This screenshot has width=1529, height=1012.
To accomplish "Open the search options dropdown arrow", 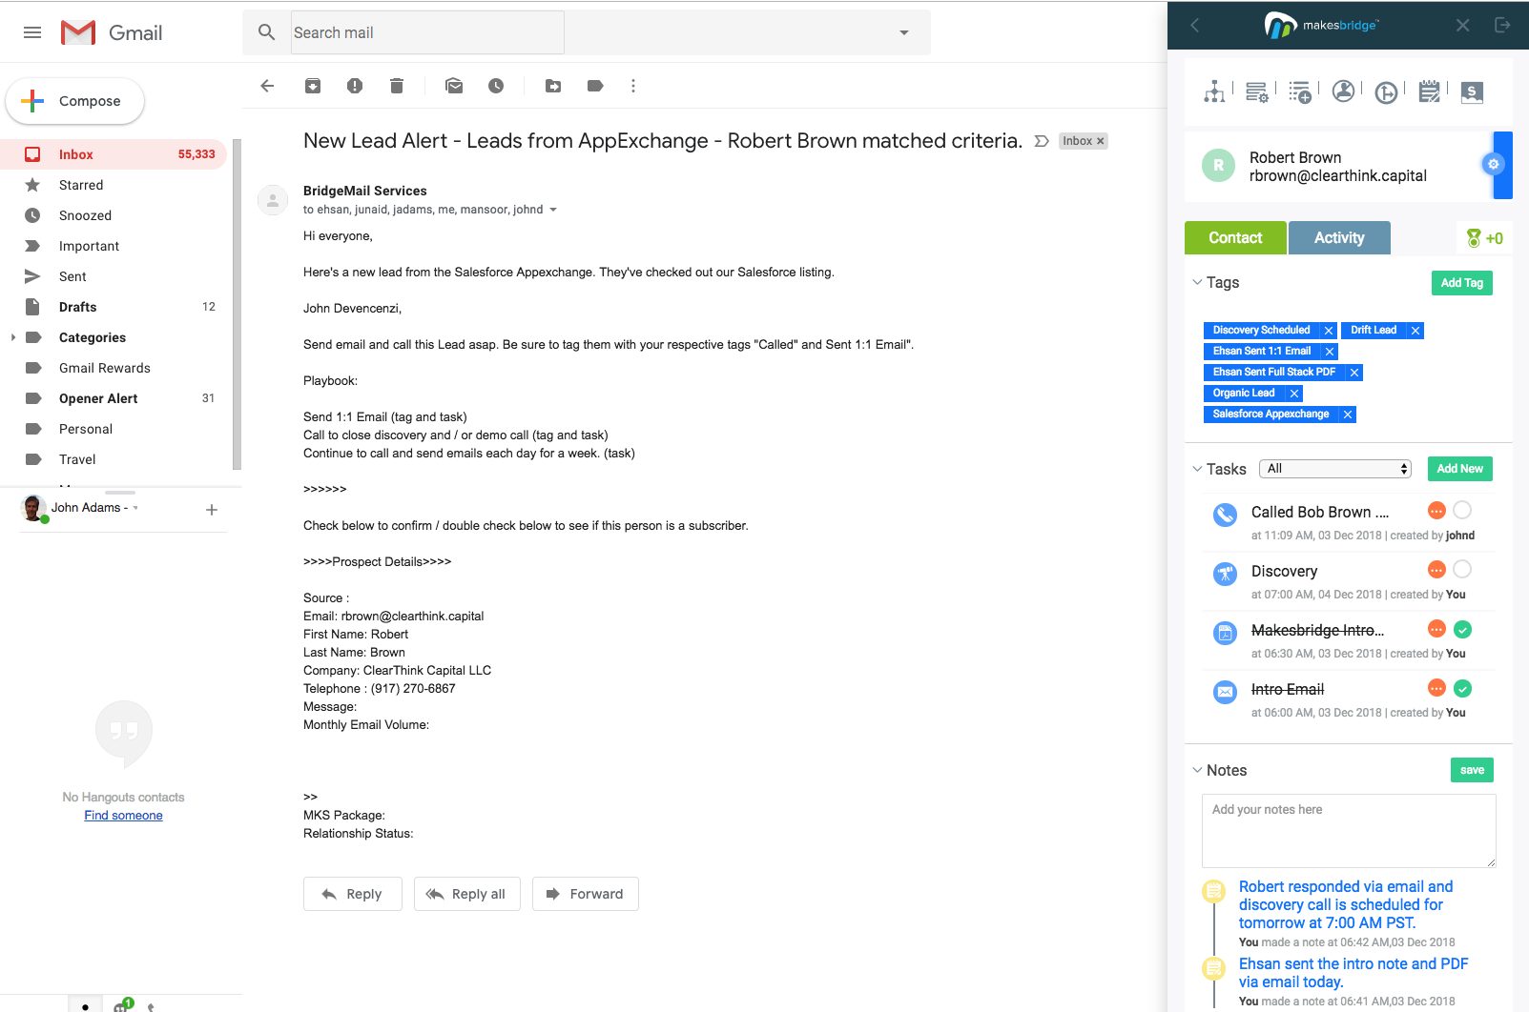I will point(904,32).
